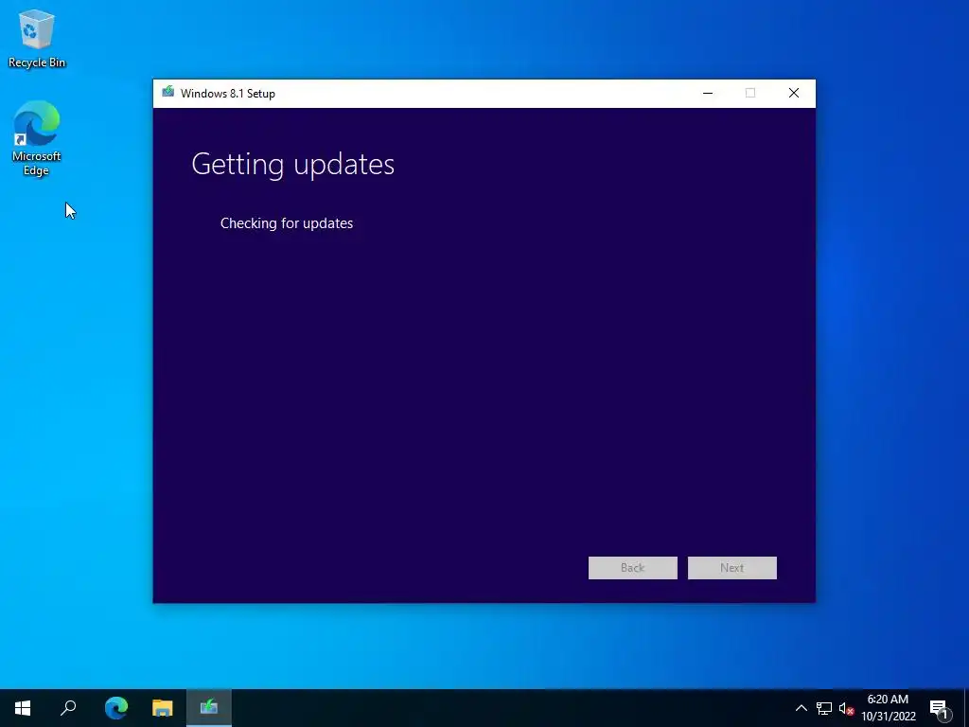
Task: Click the 'Windows 8.1 Setup' title text
Action: click(x=228, y=94)
